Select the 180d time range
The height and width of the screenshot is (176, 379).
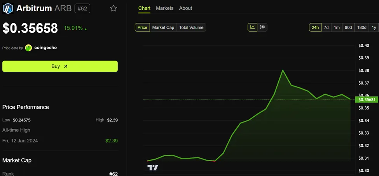362,27
